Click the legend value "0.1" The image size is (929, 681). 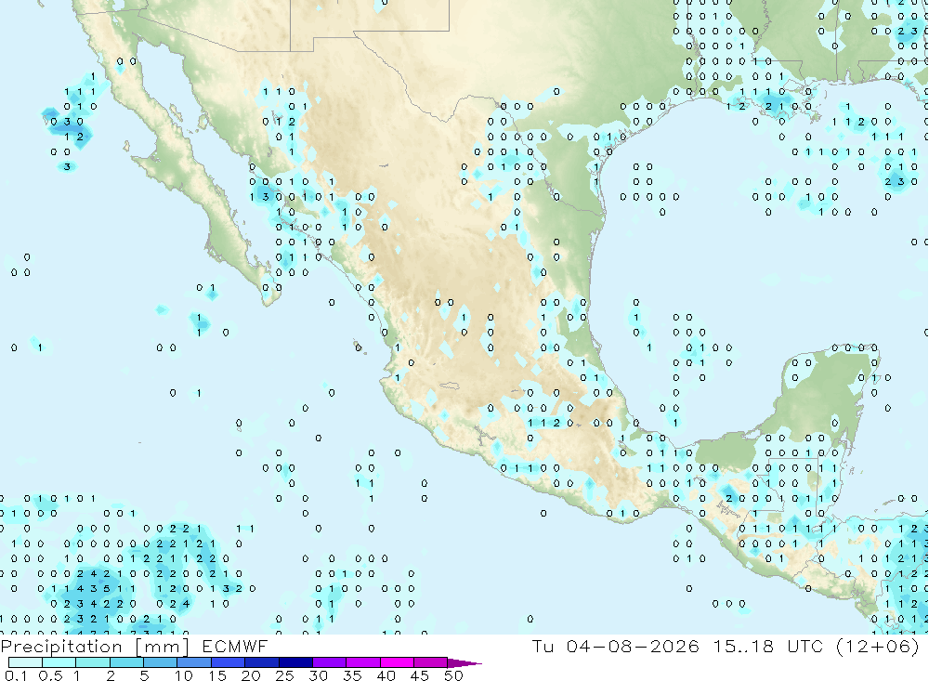tap(16, 675)
